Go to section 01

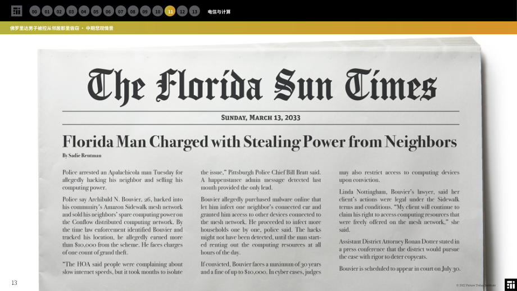(x=47, y=11)
